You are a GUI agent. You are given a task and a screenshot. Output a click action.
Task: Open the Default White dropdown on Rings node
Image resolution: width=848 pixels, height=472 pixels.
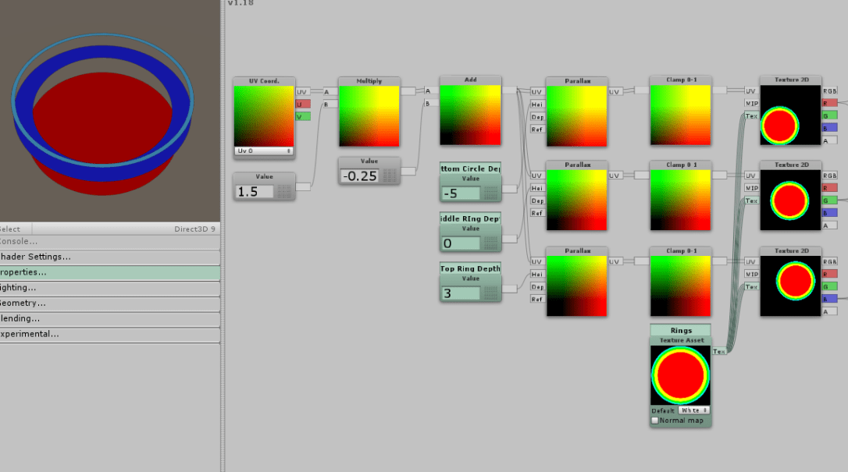tap(693, 410)
